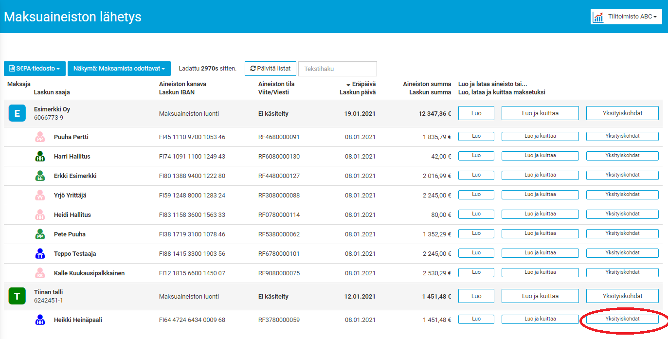Click inside the Tekstihaku search field
This screenshot has width=668, height=339.
tap(337, 69)
